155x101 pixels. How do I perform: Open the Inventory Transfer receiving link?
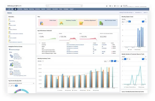tap(17, 67)
